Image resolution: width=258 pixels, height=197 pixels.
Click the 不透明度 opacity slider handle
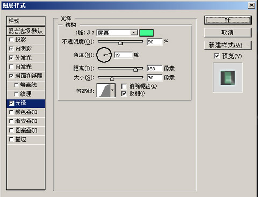(120, 43)
